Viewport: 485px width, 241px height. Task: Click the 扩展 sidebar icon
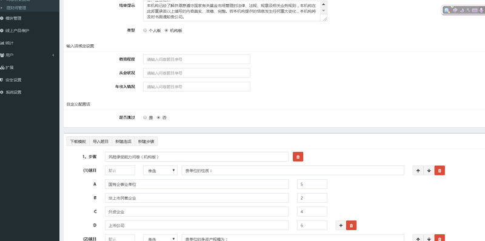click(2, 67)
